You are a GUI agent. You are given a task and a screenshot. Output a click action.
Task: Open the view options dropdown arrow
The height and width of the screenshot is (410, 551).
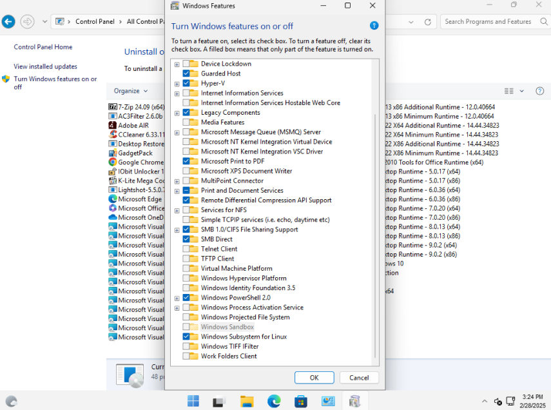click(x=522, y=91)
